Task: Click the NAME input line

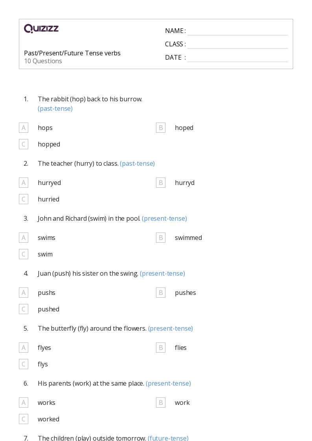Action: coord(238,31)
